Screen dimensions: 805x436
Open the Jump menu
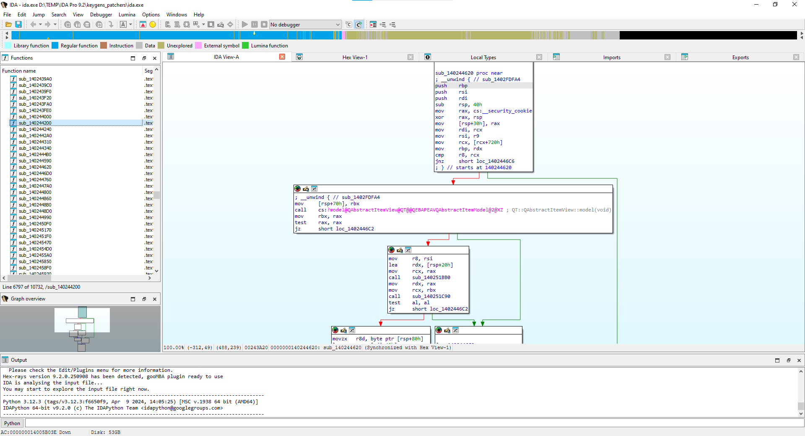[x=39, y=14]
